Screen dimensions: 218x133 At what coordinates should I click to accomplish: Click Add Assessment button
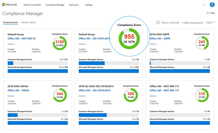pyautogui.click(x=192, y=23)
